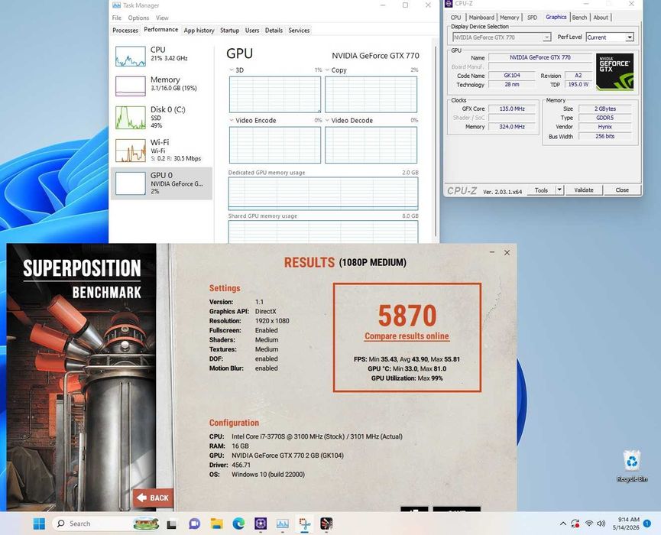661x535 pixels.
Task: Switch to Users tab in Task Manager
Action: pyautogui.click(x=252, y=31)
